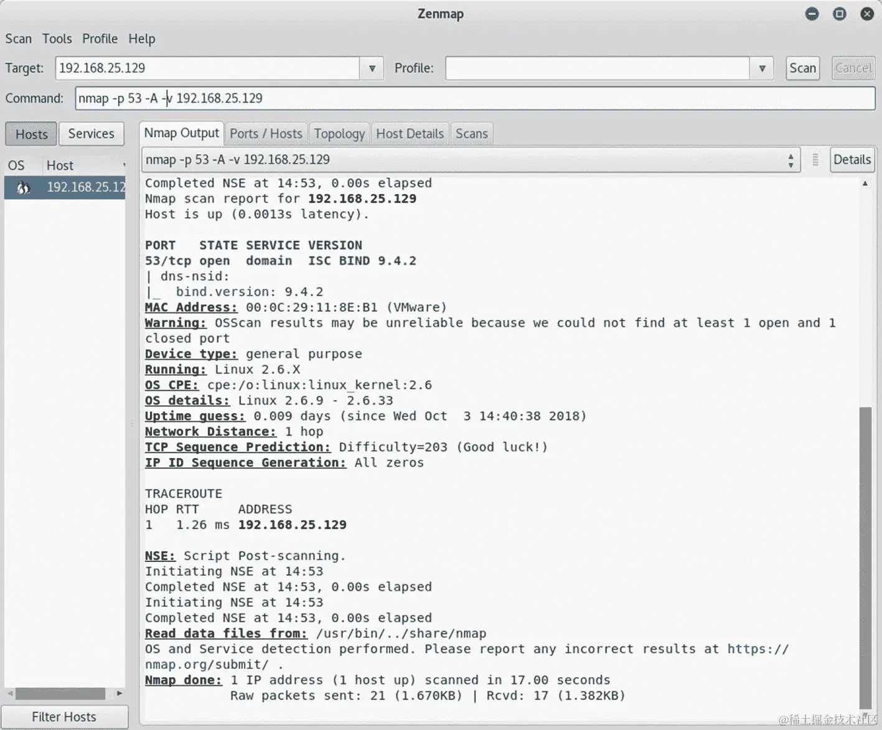Click 'IP ID Sequence Generation:' label

tap(245, 463)
